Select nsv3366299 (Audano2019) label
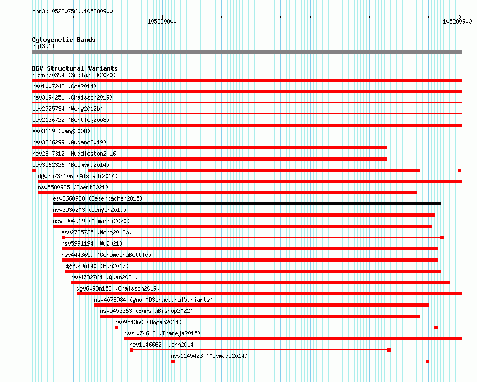 (x=69, y=142)
